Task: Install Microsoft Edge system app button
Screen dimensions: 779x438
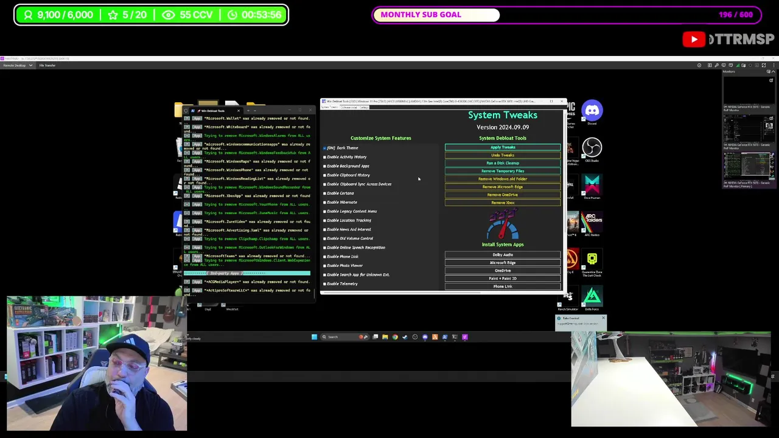Action: pos(503,263)
